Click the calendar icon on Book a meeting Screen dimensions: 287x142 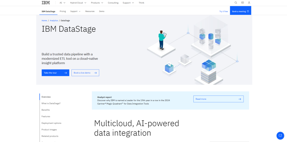click(248, 11)
